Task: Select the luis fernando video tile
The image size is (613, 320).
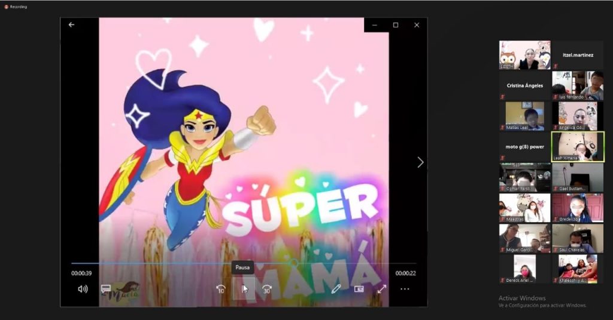Action: pos(578,85)
